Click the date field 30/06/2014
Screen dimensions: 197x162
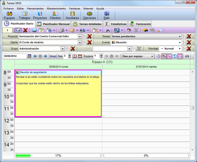click(15, 56)
